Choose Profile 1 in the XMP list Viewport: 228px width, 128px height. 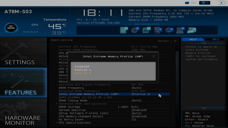(83, 70)
